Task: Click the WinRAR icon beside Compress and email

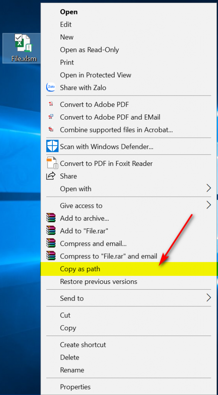Action: (x=51, y=243)
